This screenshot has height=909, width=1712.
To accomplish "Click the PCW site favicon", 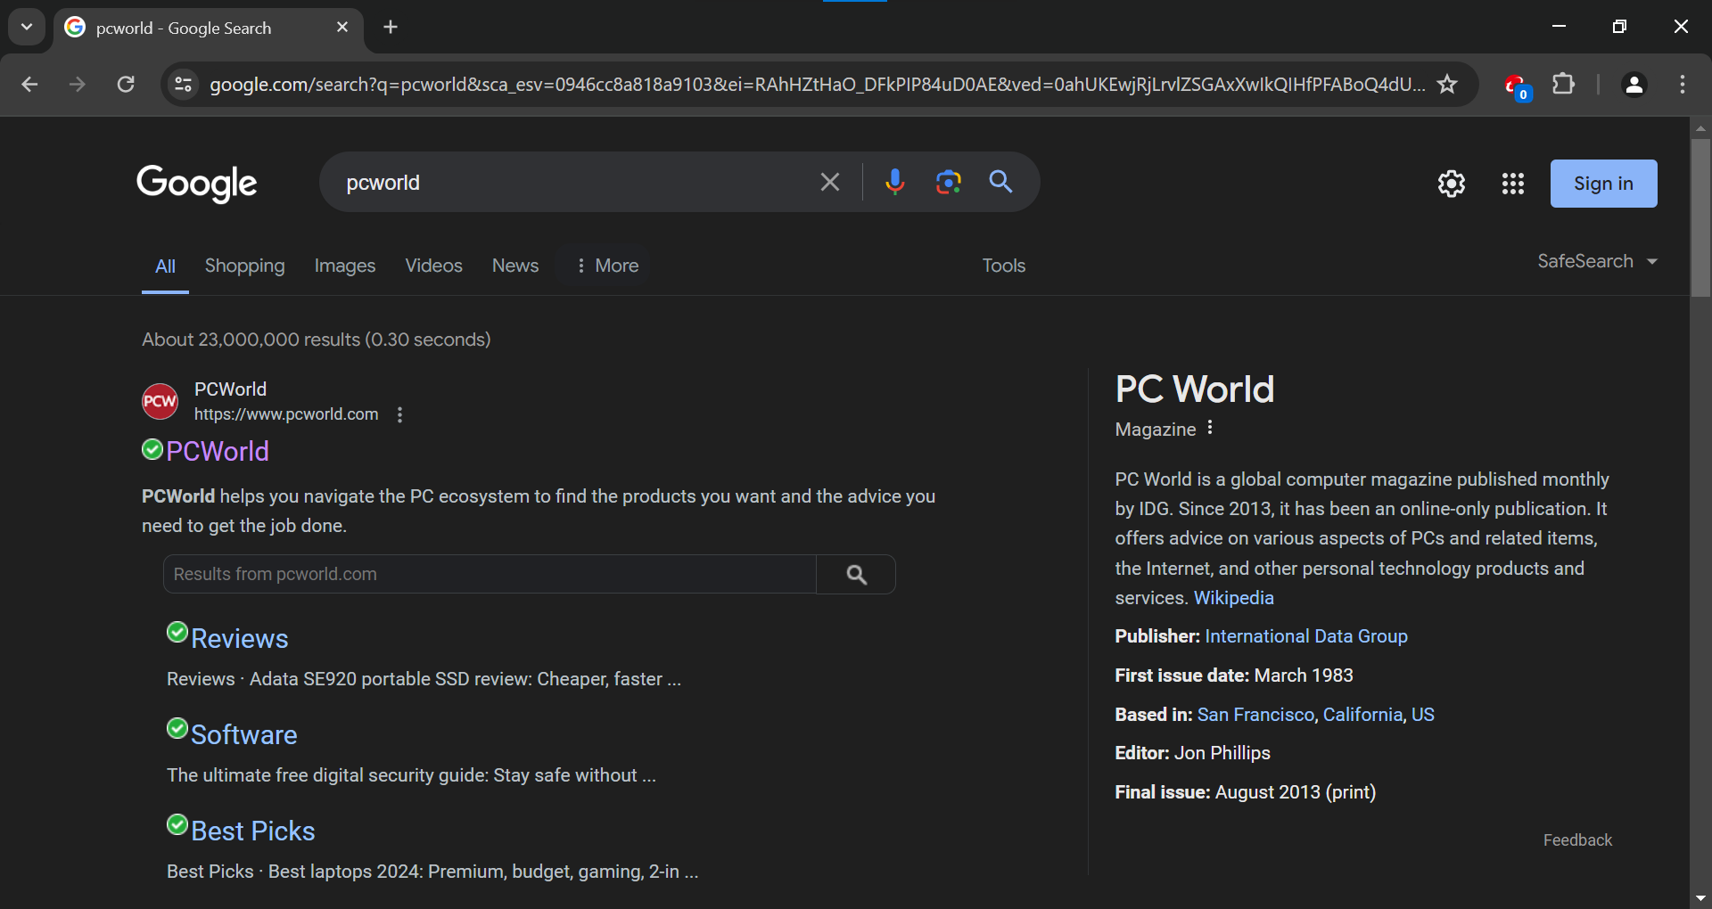I will click(x=160, y=401).
